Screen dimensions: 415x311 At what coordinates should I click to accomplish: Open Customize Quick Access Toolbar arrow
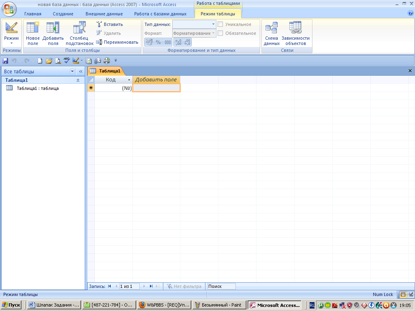click(116, 61)
